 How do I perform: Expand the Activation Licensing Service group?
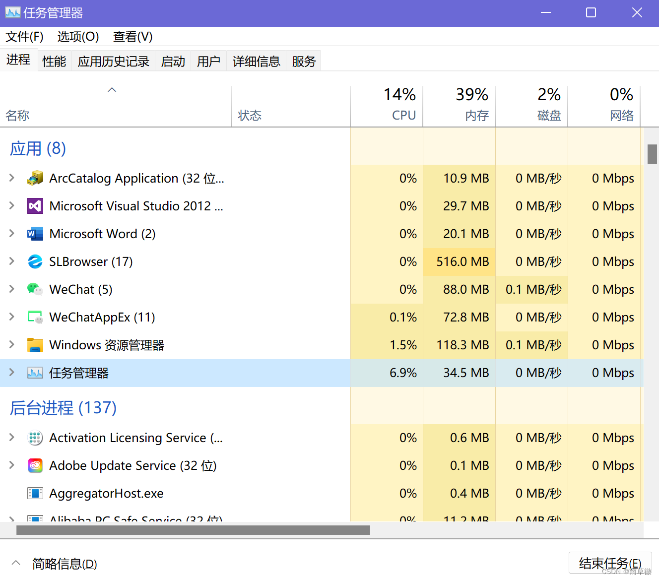[12, 437]
